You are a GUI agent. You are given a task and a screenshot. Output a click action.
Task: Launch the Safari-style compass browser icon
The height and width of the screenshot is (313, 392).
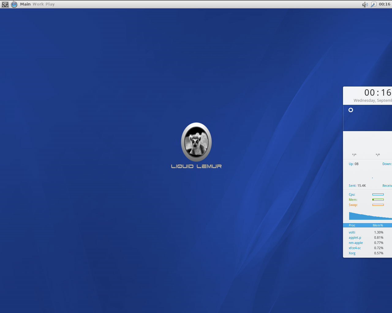pyautogui.click(x=14, y=4)
